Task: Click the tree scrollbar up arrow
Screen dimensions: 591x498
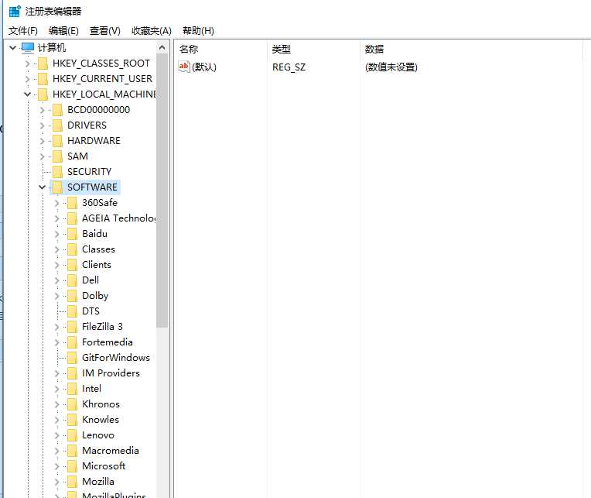Action: pos(162,47)
